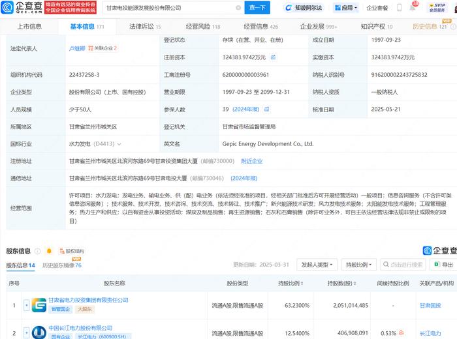Click the registration number 620000000003961
This screenshot has width=457, height=339.
point(245,74)
